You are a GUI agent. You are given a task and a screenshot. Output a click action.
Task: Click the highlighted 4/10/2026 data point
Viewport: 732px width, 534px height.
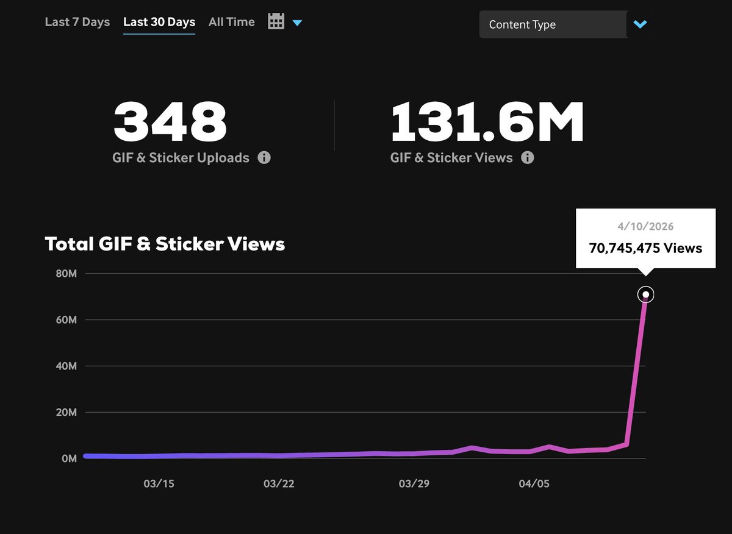pos(646,295)
